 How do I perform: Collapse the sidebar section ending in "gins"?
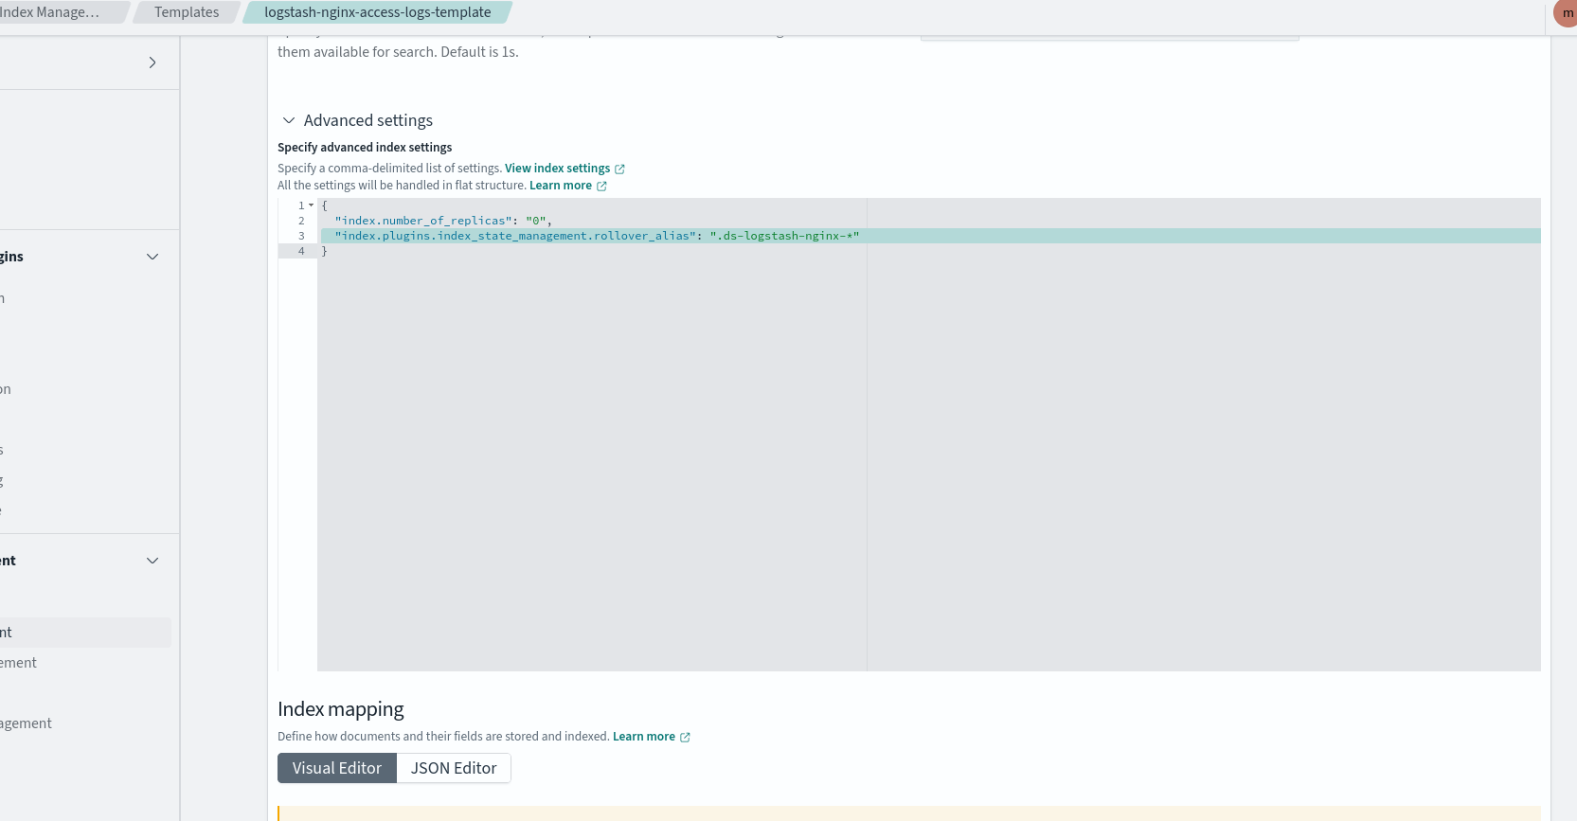click(152, 257)
